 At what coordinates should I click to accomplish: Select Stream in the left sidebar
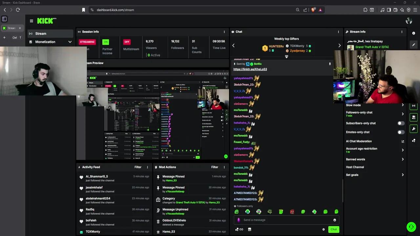coord(41,33)
